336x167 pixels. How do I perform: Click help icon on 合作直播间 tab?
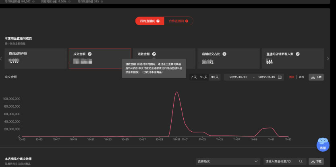187,21
